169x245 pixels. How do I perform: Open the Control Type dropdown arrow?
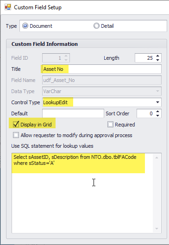157,102
